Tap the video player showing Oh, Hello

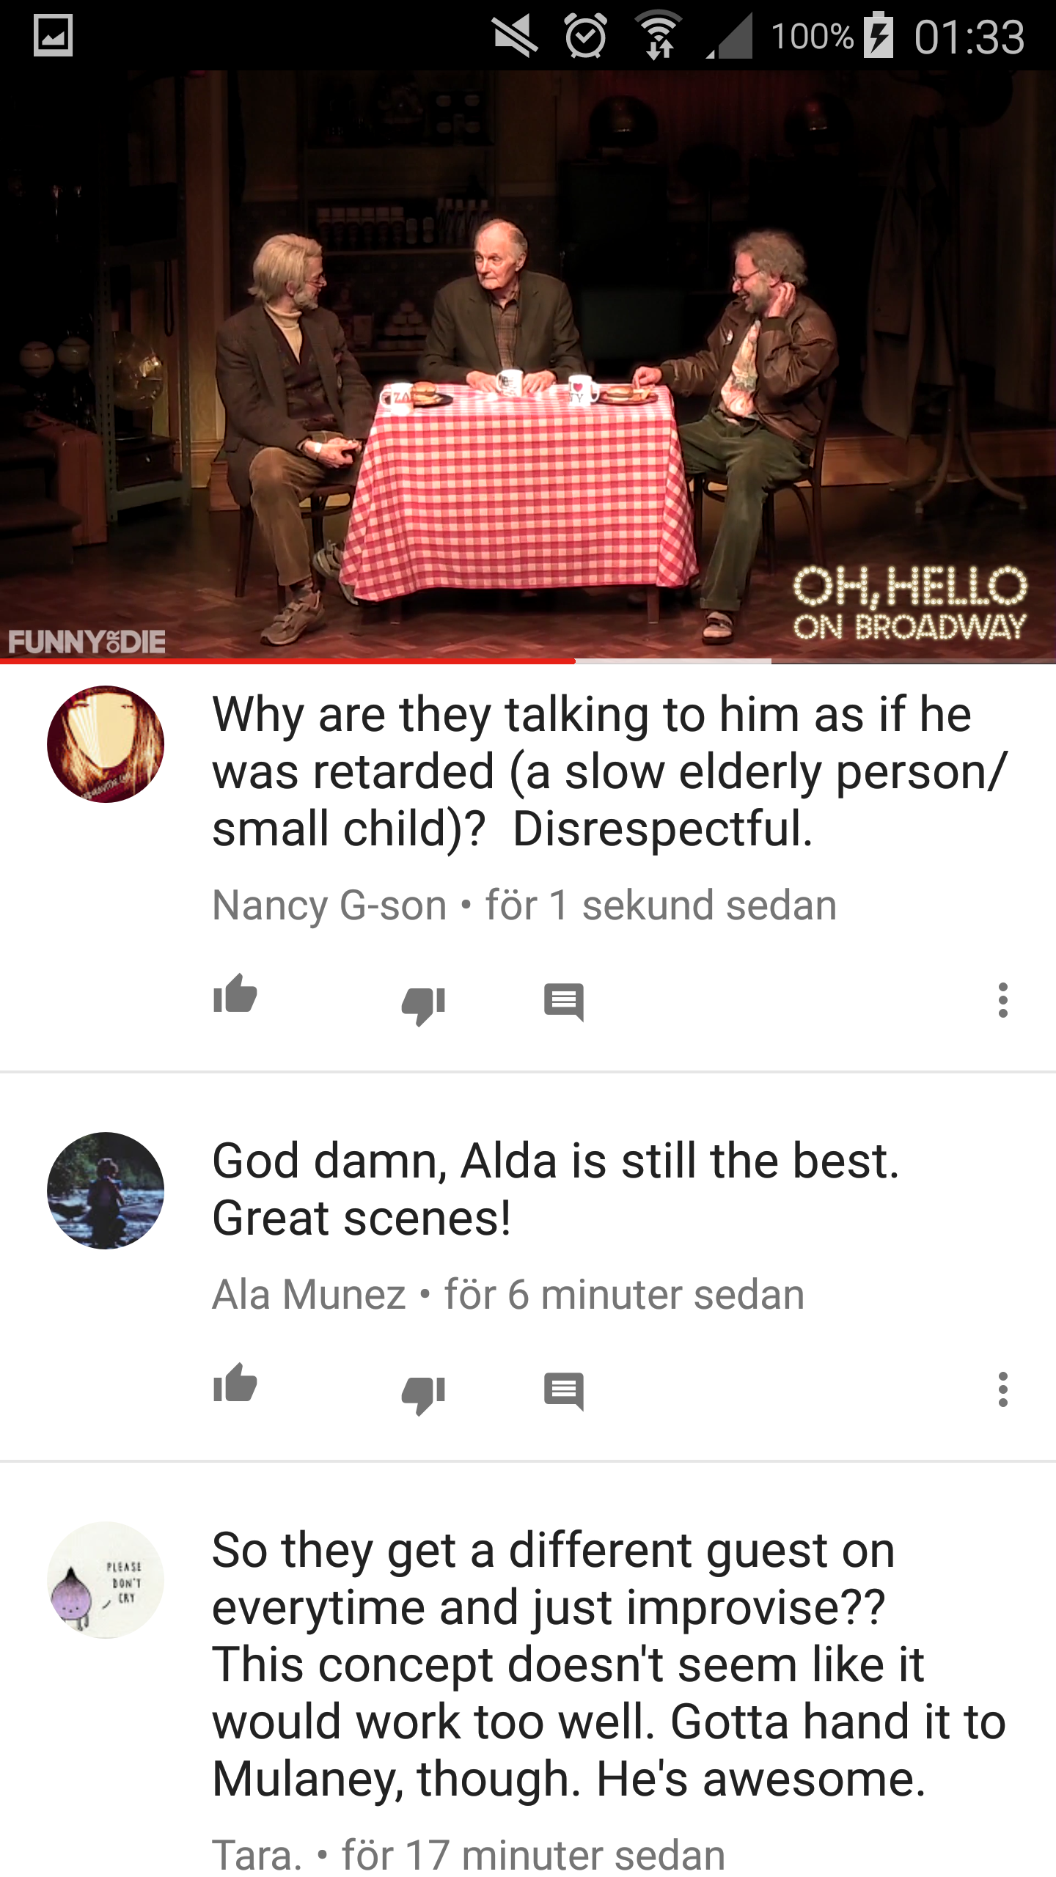pos(528,364)
